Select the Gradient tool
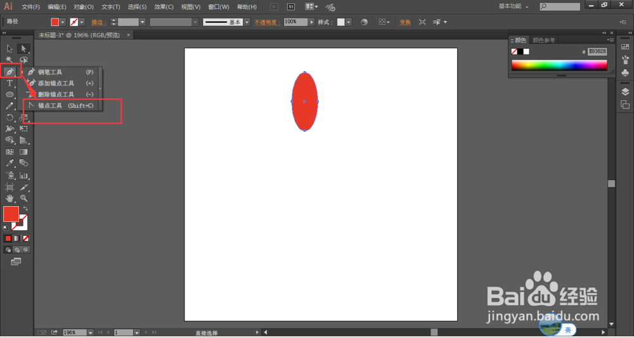 click(x=23, y=152)
